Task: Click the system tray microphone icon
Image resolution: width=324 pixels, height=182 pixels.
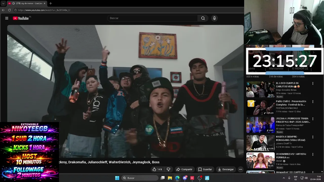Action: (289, 178)
